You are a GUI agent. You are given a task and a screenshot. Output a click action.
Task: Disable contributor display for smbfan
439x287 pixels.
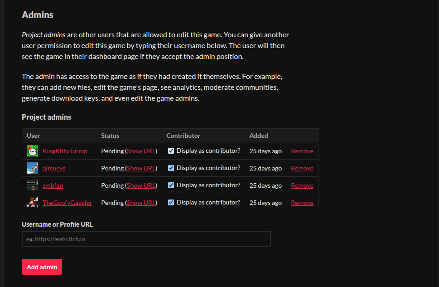click(171, 185)
